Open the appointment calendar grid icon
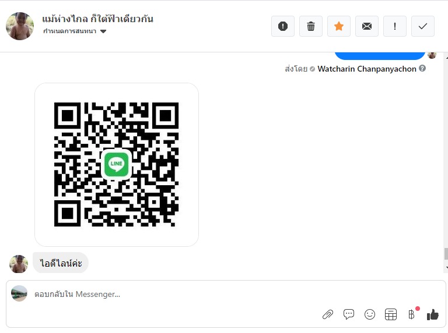Image resolution: width=448 pixels, height=333 pixels. (391, 314)
